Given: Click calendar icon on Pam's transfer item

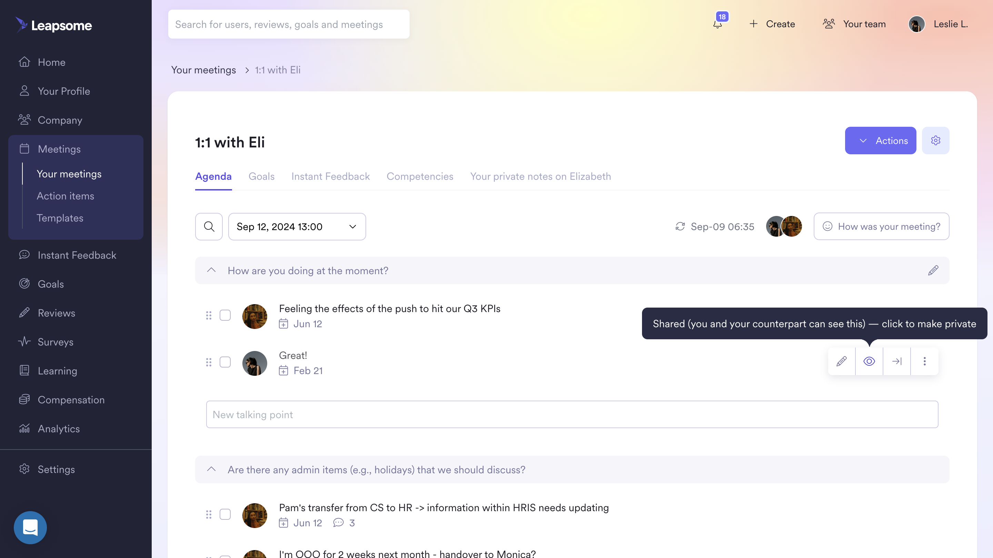Looking at the screenshot, I should (283, 523).
